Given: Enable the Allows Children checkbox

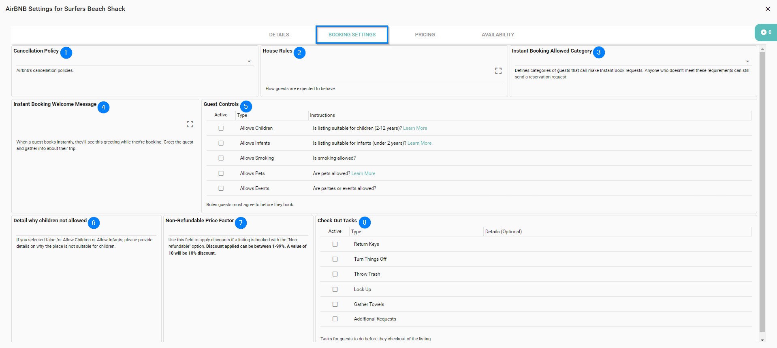Looking at the screenshot, I should [x=221, y=128].
